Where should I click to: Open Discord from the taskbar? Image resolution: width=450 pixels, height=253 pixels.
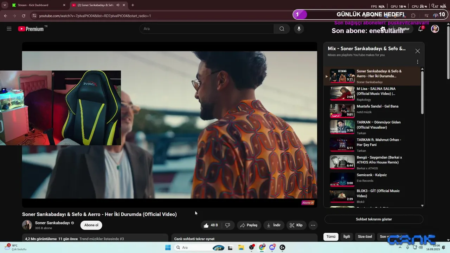[272, 247]
